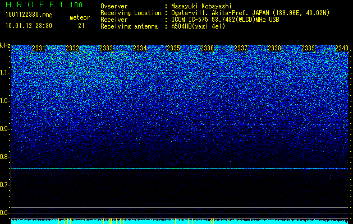
Task: Click the meteor count value 21
Action: [x=81, y=26]
